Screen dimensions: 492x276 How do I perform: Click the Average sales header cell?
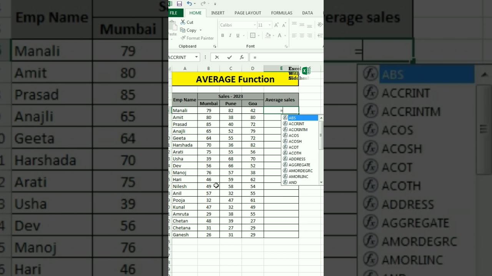[281, 100]
